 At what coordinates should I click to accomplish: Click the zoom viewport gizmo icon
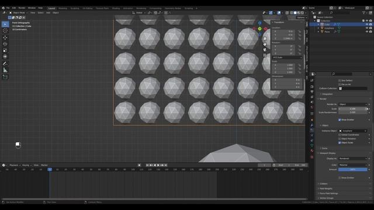(x=265, y=39)
